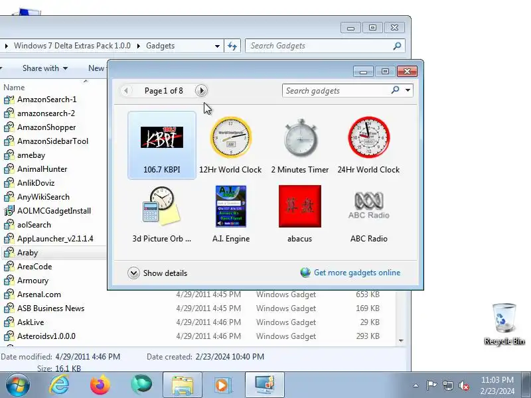
Task: Open network status tray icon
Action: pos(448,385)
